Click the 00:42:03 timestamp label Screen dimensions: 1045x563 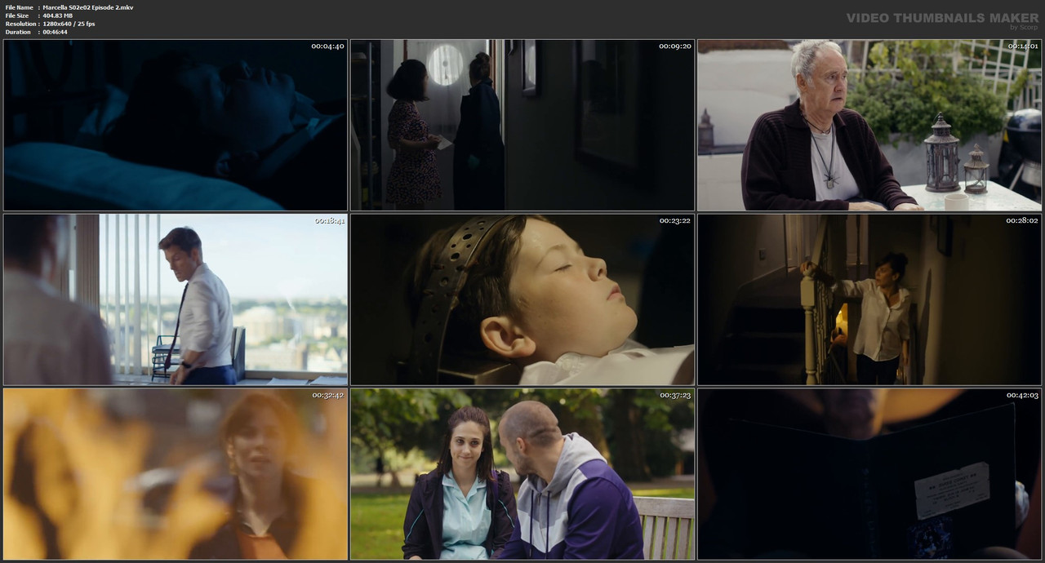pyautogui.click(x=1022, y=395)
